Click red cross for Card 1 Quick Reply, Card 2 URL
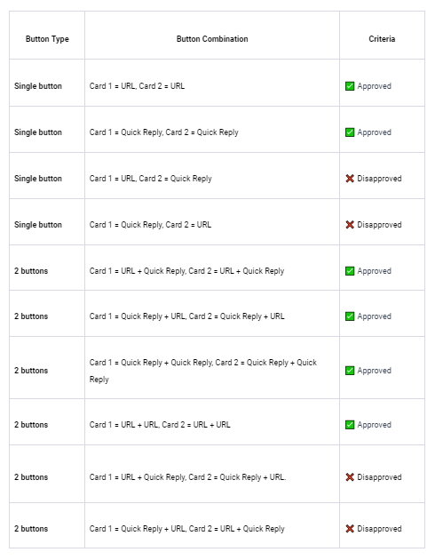The height and width of the screenshot is (560, 435). [350, 225]
